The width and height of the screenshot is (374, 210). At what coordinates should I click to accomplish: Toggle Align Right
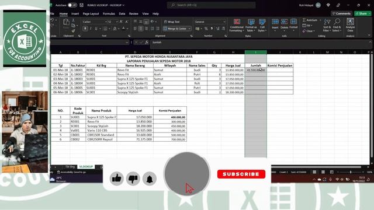click(146, 29)
